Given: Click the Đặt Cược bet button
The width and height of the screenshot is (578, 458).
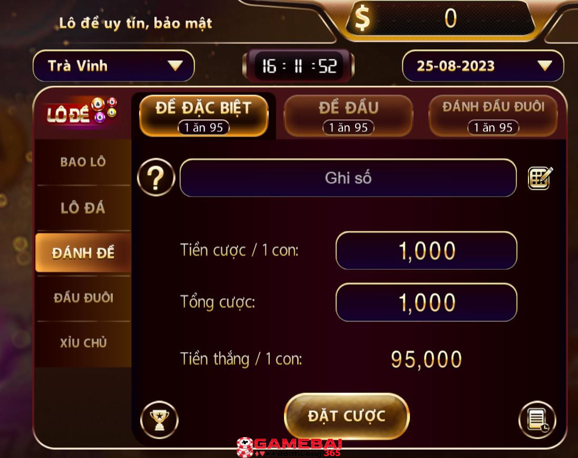Looking at the screenshot, I should [347, 416].
